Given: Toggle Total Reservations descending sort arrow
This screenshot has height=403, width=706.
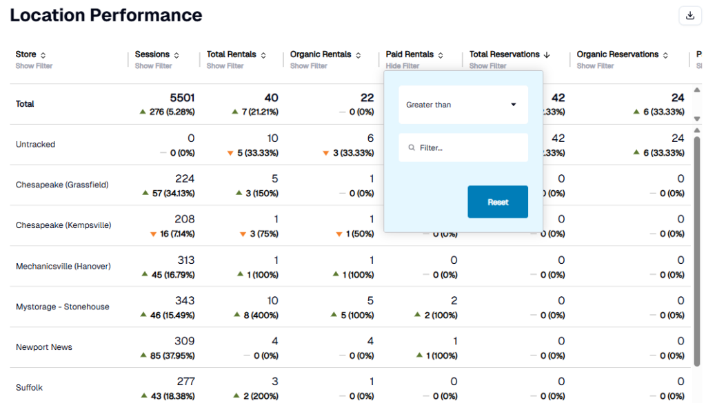Looking at the screenshot, I should point(547,55).
